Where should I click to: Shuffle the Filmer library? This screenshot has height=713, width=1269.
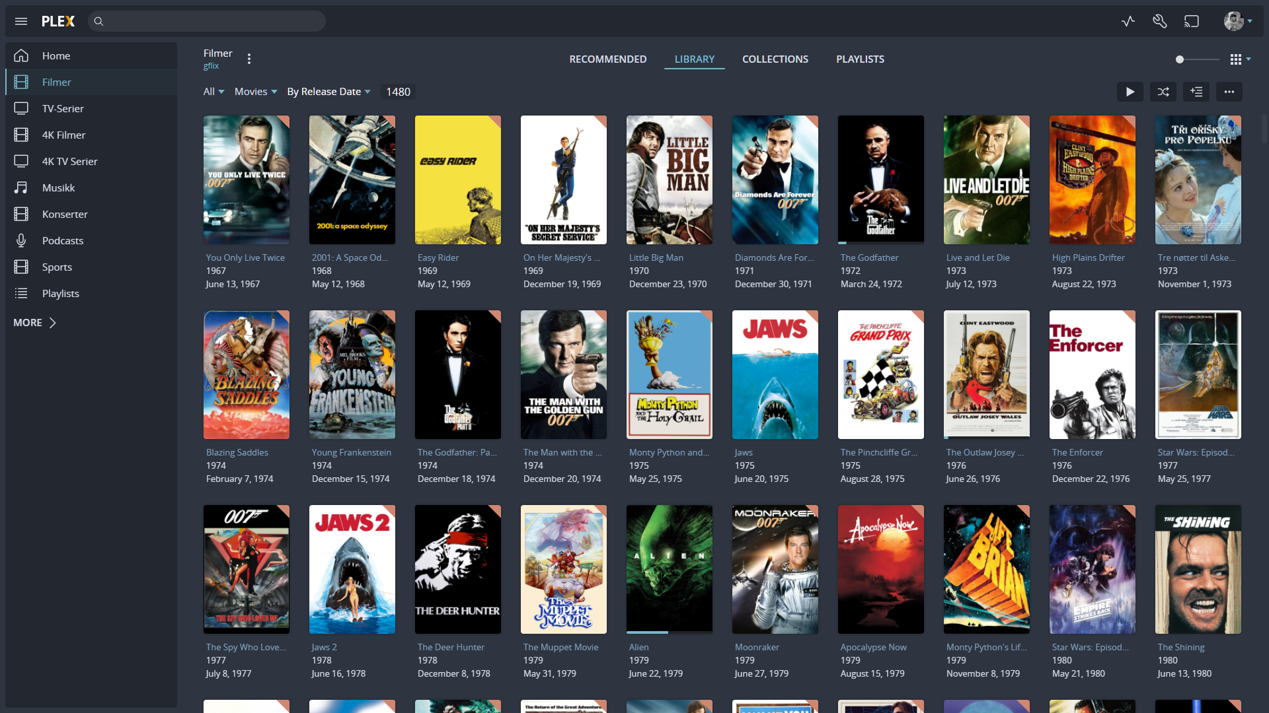point(1163,92)
